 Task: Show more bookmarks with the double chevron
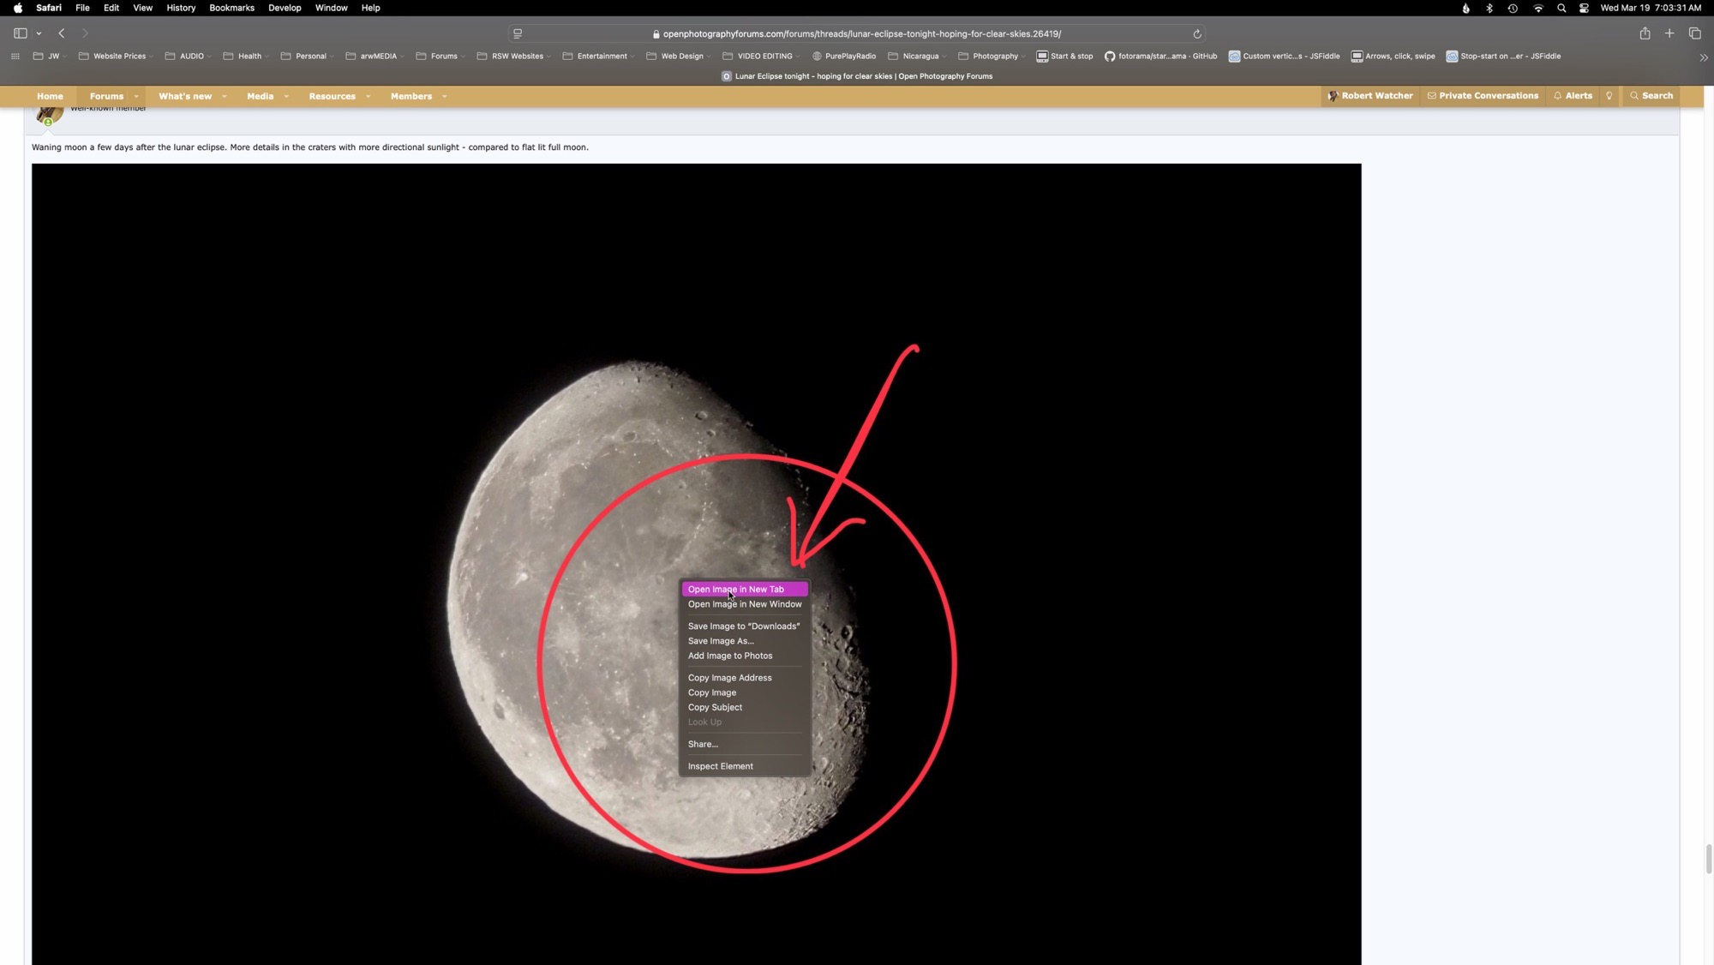[x=1704, y=57]
